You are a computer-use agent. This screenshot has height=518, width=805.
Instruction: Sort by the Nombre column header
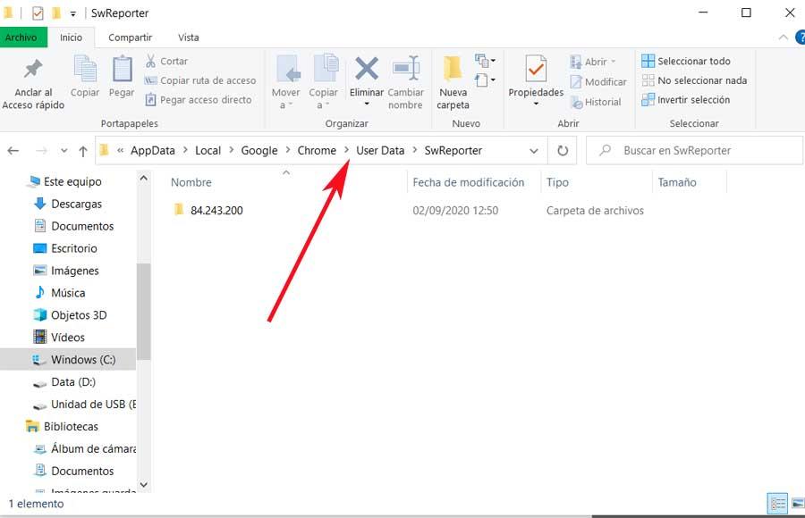191,182
